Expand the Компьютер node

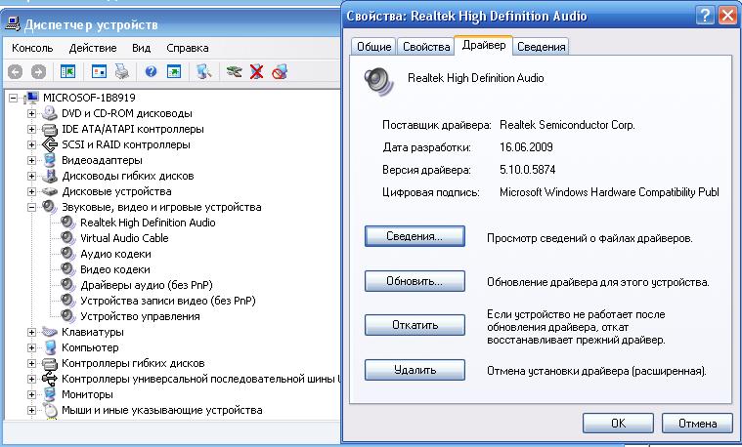click(31, 347)
